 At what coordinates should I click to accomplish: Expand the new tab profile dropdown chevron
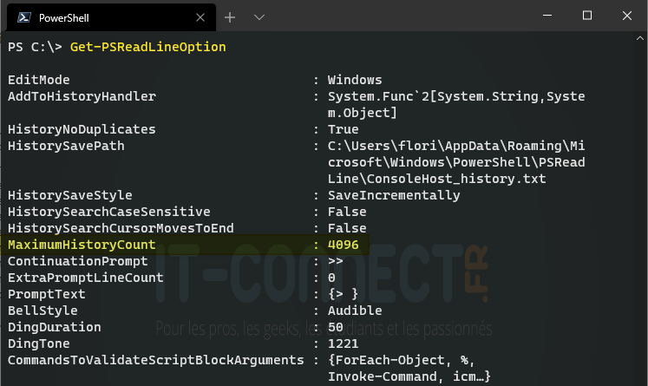[x=259, y=17]
